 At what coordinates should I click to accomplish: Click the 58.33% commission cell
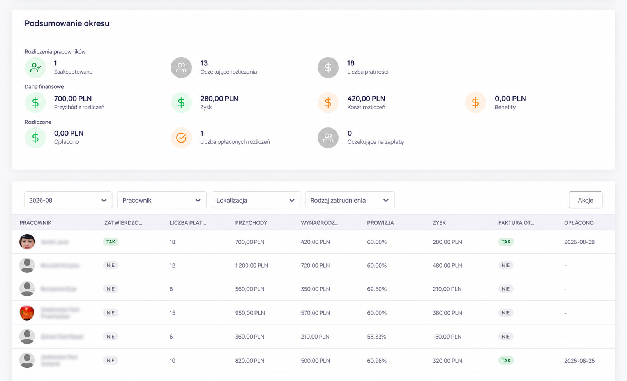click(x=376, y=337)
